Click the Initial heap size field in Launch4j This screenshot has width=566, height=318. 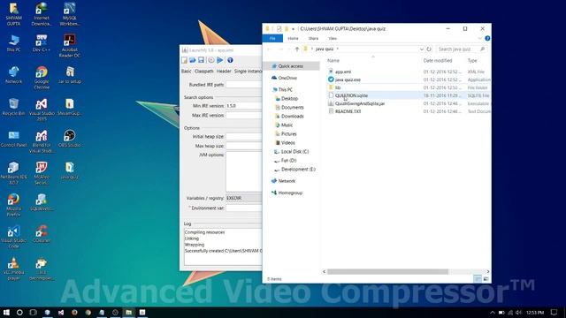tap(244, 137)
